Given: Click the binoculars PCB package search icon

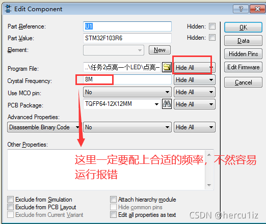Looking at the screenshot, I should click(167, 104).
